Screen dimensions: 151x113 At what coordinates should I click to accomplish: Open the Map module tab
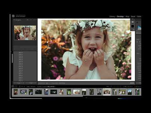(127, 17)
